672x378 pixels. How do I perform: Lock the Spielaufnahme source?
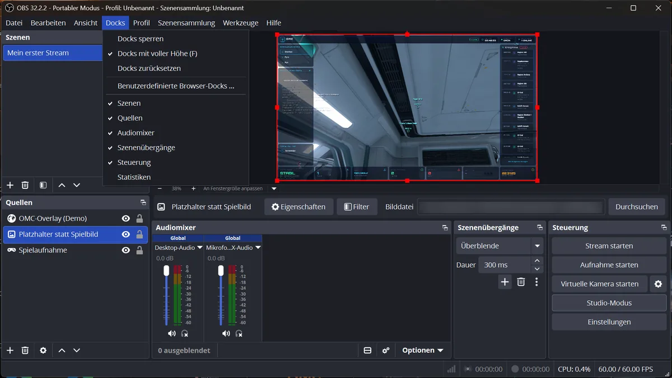[139, 251]
